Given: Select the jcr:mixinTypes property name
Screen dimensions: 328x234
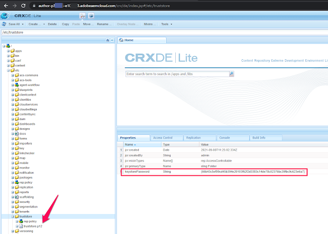Looking at the screenshot, I should (134, 161).
